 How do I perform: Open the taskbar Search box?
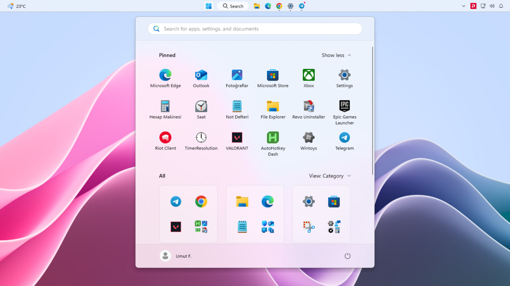[x=233, y=6]
